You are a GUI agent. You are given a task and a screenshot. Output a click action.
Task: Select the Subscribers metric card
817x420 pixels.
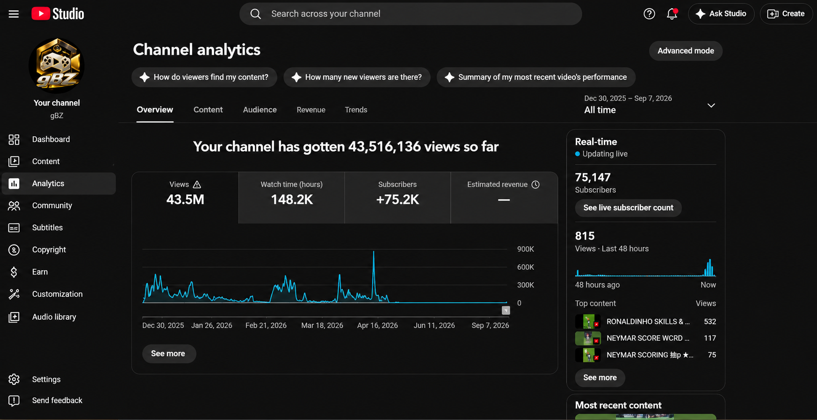[398, 198]
